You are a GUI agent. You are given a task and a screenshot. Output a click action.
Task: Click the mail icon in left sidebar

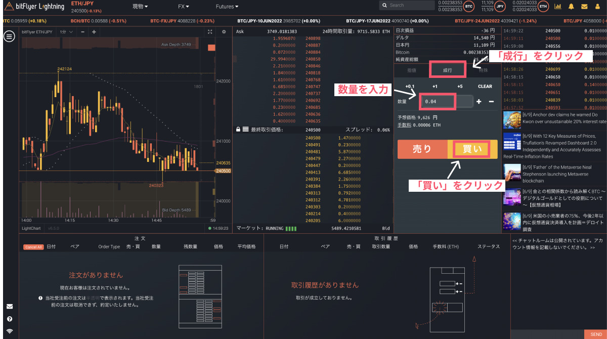tap(10, 307)
